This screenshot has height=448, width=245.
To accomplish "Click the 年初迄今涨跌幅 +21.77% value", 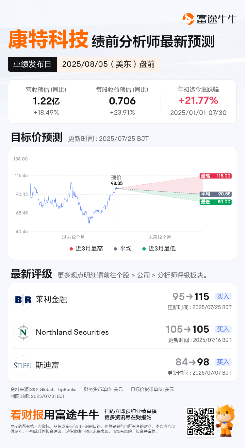I will (x=198, y=100).
